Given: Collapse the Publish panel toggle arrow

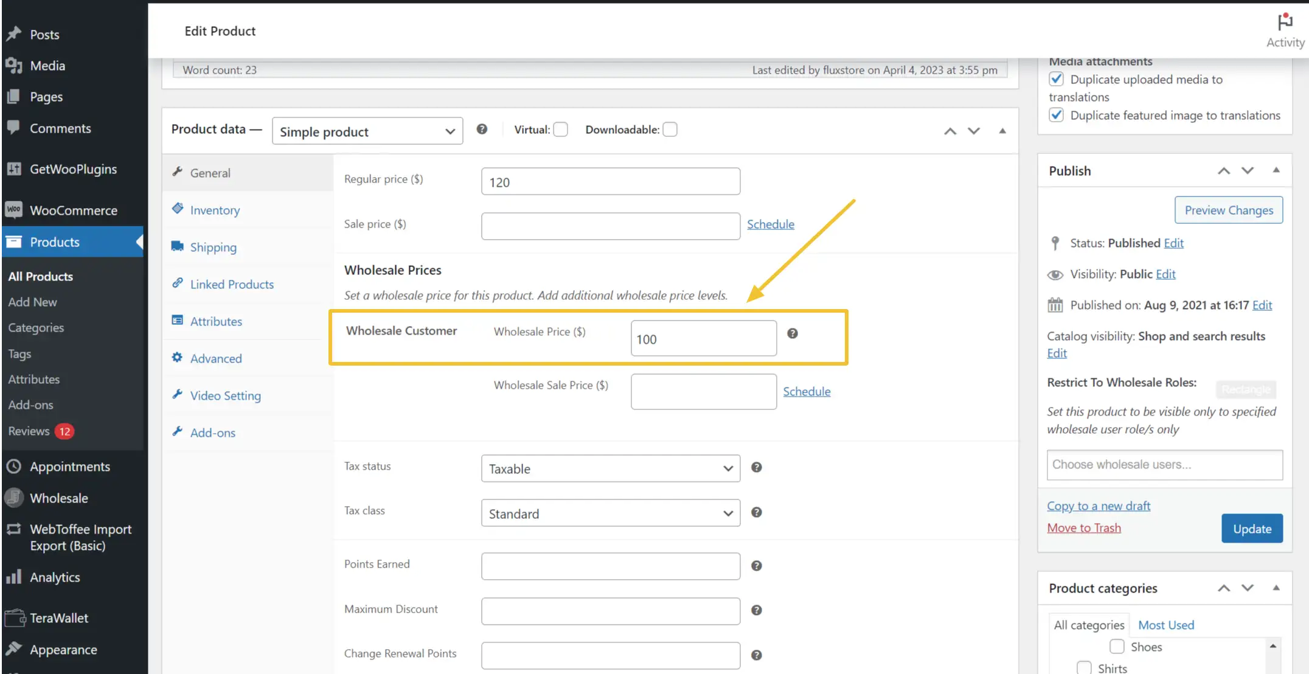Looking at the screenshot, I should [x=1276, y=170].
